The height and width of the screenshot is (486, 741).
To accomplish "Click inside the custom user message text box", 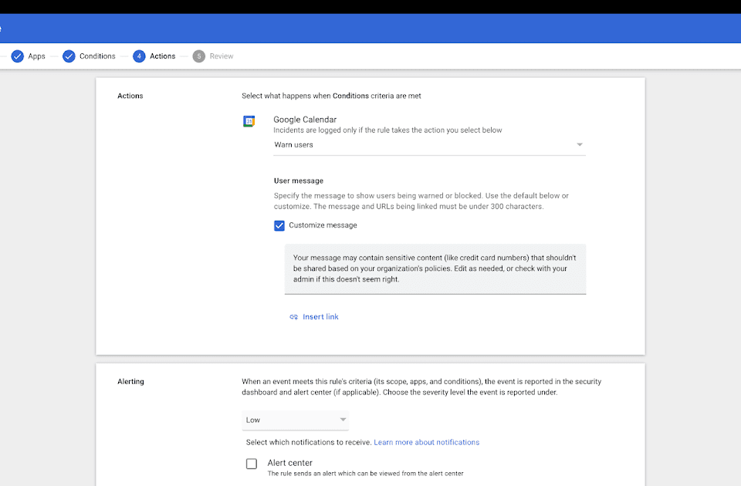I will (435, 268).
